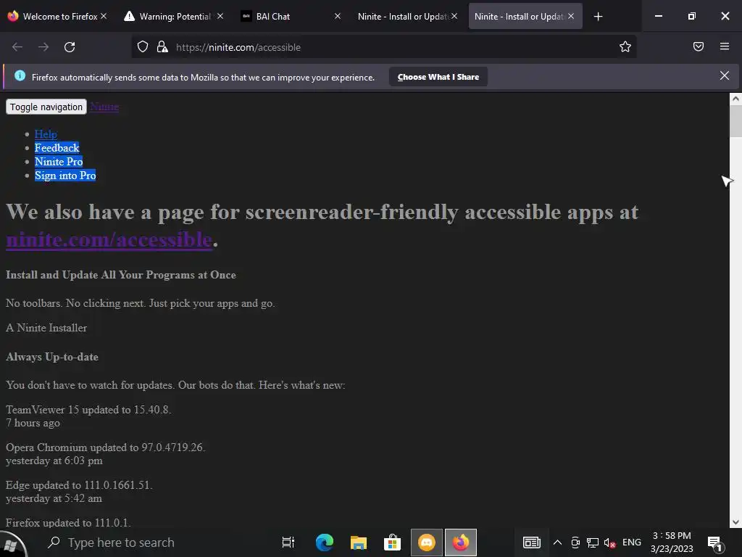
Task: Click Firefox icon in taskbar
Action: point(460,542)
